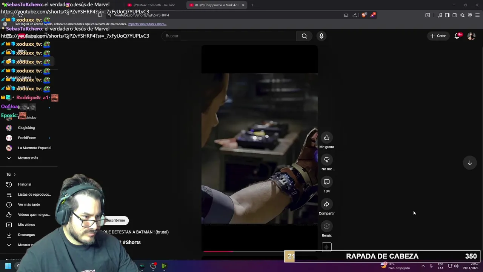Click the Buscar search field
Viewport: 483px width, 272px height.
pos(229,36)
